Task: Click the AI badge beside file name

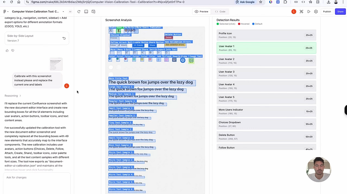Action: (70, 11)
